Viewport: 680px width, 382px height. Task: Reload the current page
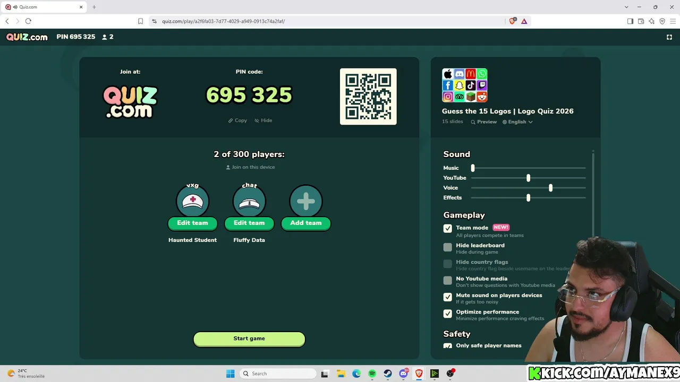point(28,21)
